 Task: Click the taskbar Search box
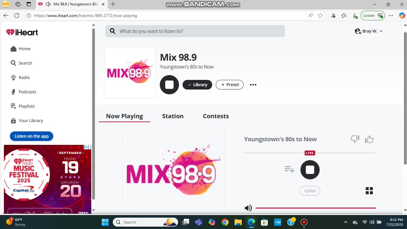(x=146, y=222)
